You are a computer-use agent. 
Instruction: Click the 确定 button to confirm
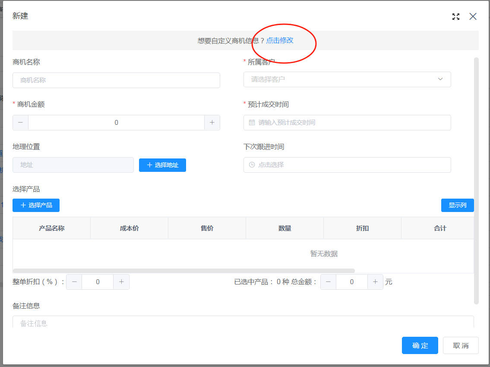(x=420, y=345)
